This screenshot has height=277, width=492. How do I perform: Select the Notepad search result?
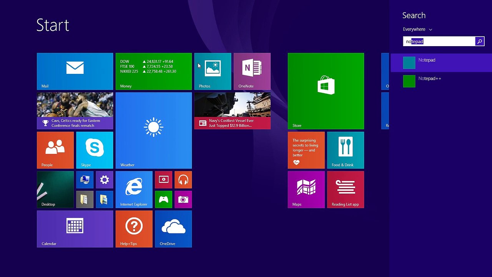click(x=441, y=63)
